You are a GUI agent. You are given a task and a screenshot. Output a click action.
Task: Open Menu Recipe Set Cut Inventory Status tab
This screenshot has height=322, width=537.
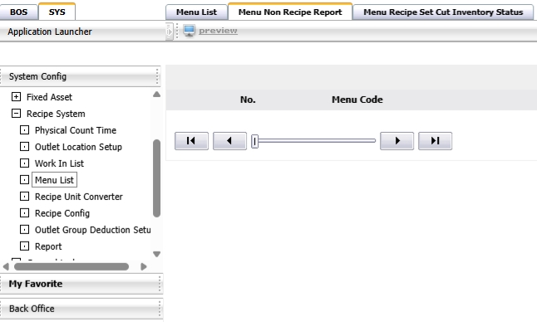(x=443, y=12)
